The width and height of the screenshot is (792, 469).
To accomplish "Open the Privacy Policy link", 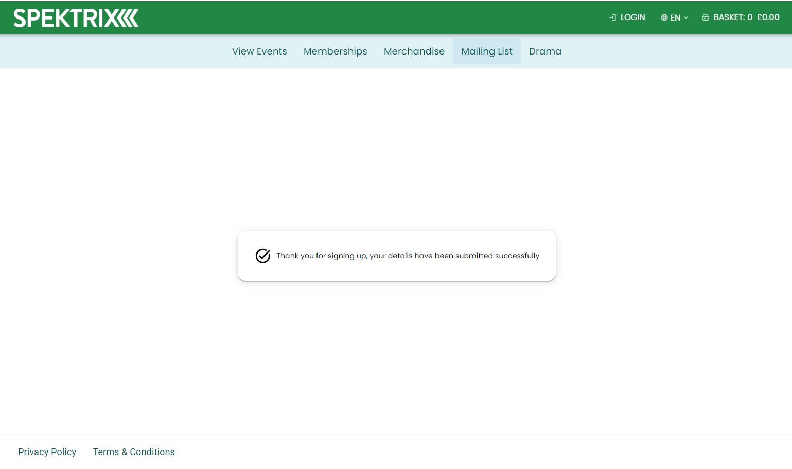I will (x=47, y=452).
